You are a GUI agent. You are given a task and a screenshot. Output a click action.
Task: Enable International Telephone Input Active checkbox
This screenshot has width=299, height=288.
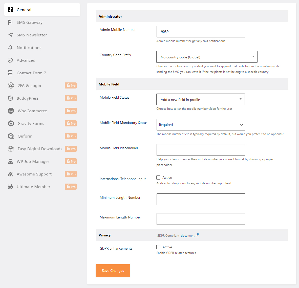[x=158, y=178]
